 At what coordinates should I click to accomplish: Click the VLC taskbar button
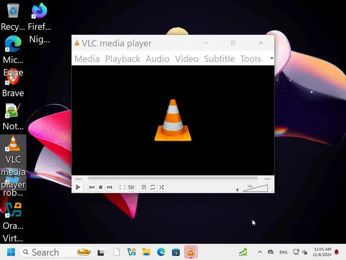click(x=191, y=252)
